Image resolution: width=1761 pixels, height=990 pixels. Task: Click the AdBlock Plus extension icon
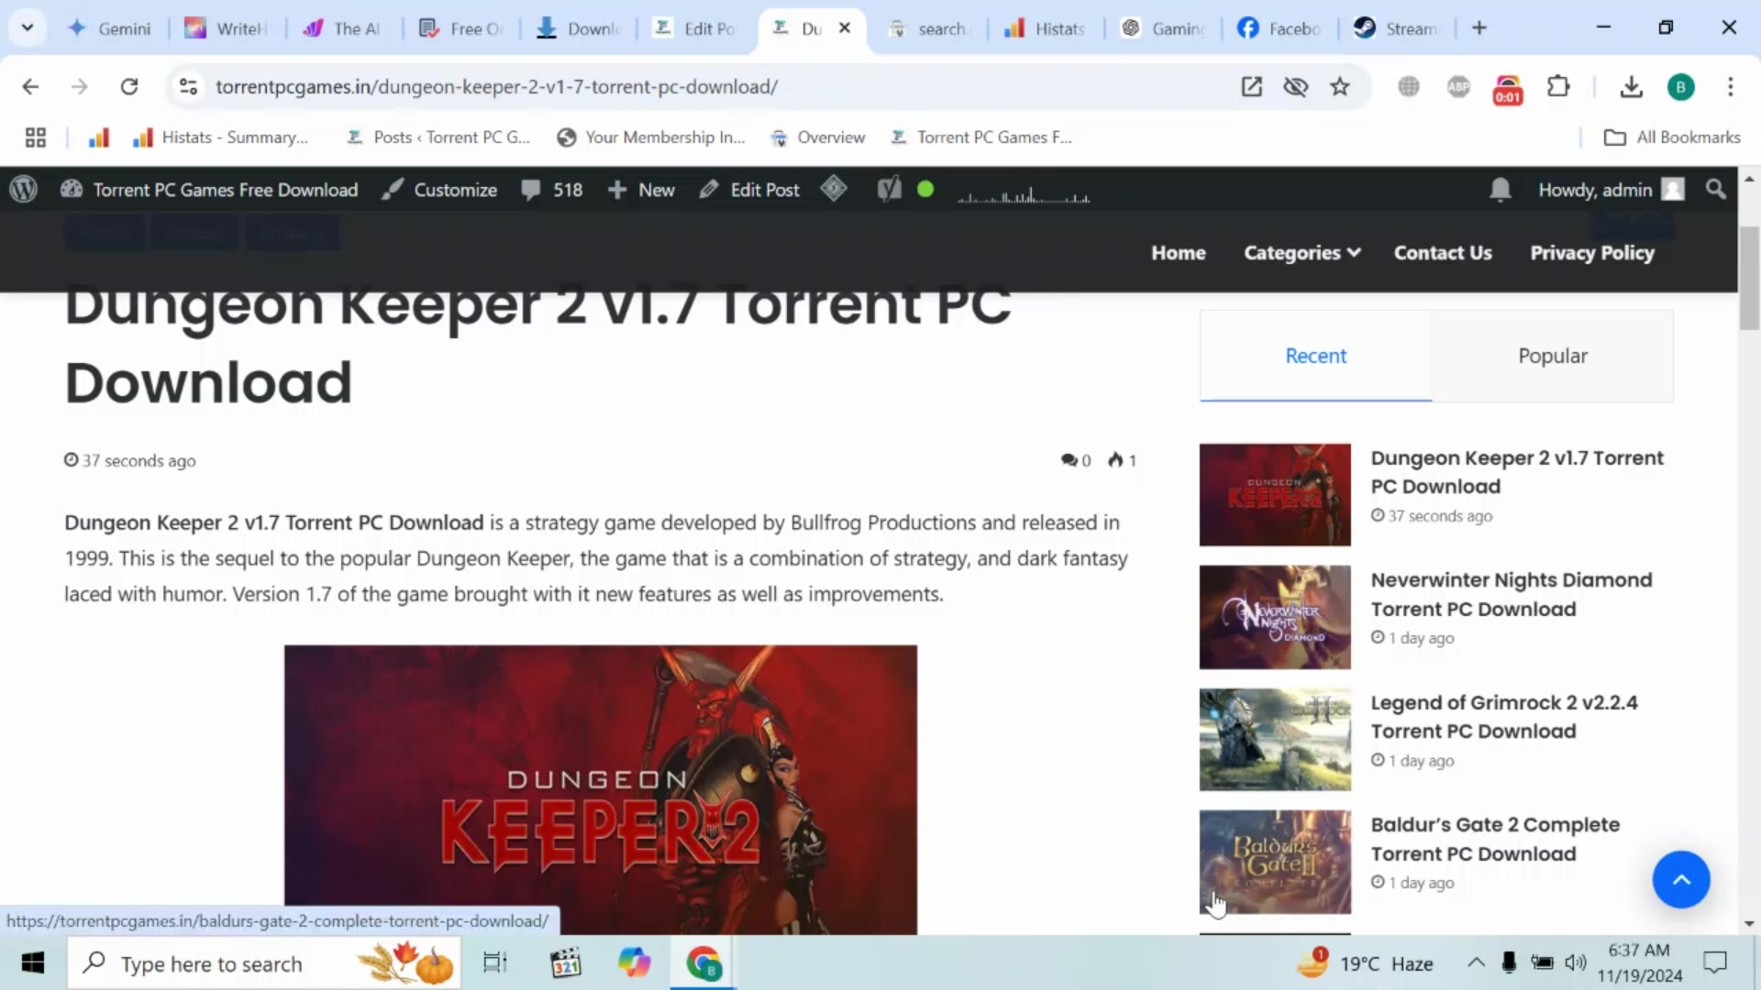pyautogui.click(x=1458, y=86)
